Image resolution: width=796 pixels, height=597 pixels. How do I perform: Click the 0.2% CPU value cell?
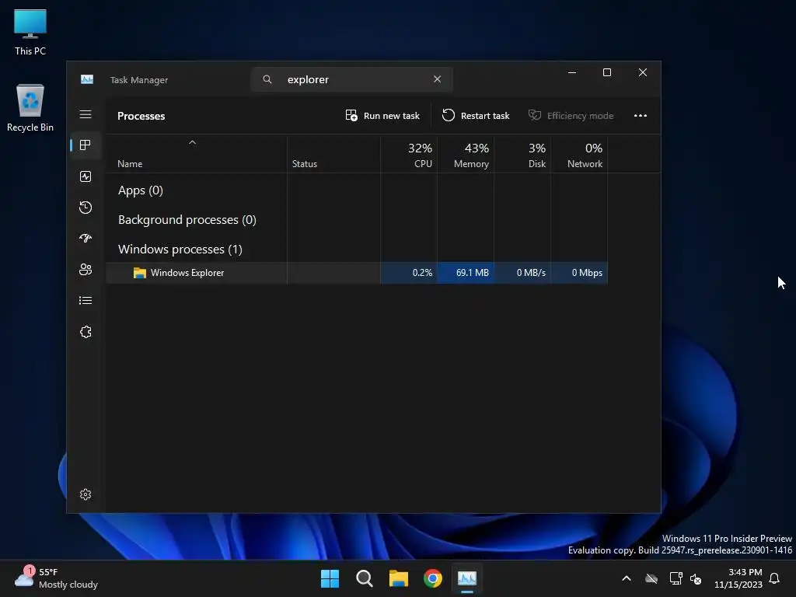[x=409, y=273]
